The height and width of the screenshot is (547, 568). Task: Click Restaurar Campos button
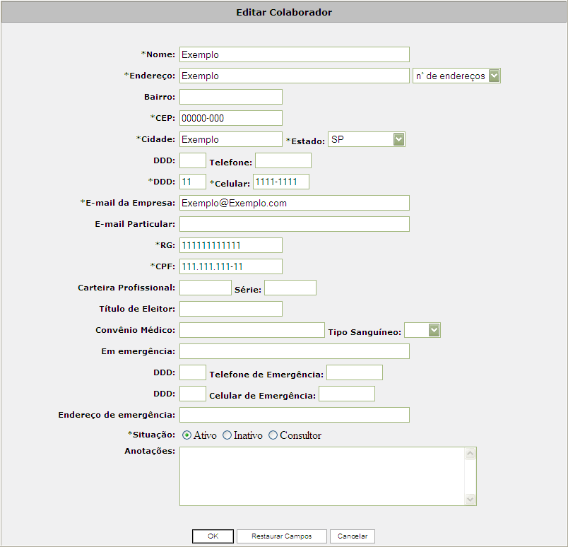coord(282,536)
